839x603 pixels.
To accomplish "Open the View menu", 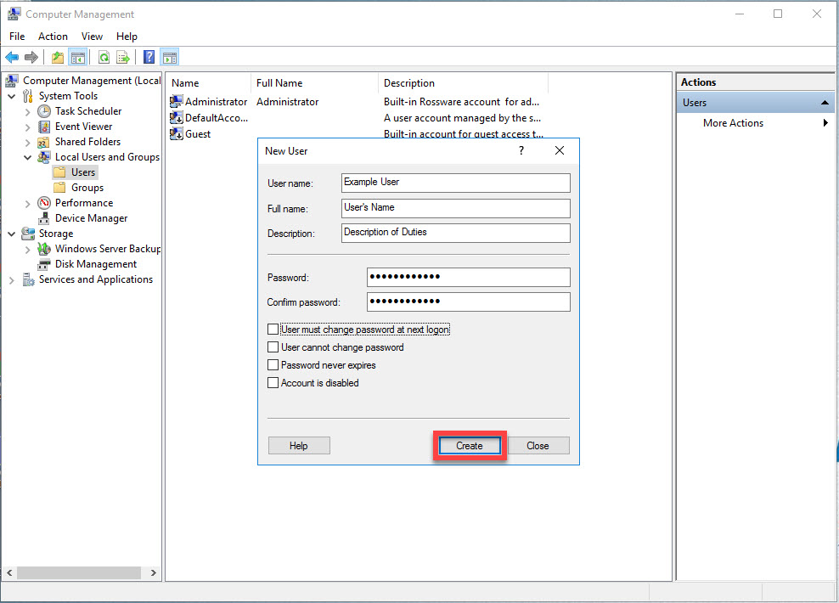I will tap(92, 37).
